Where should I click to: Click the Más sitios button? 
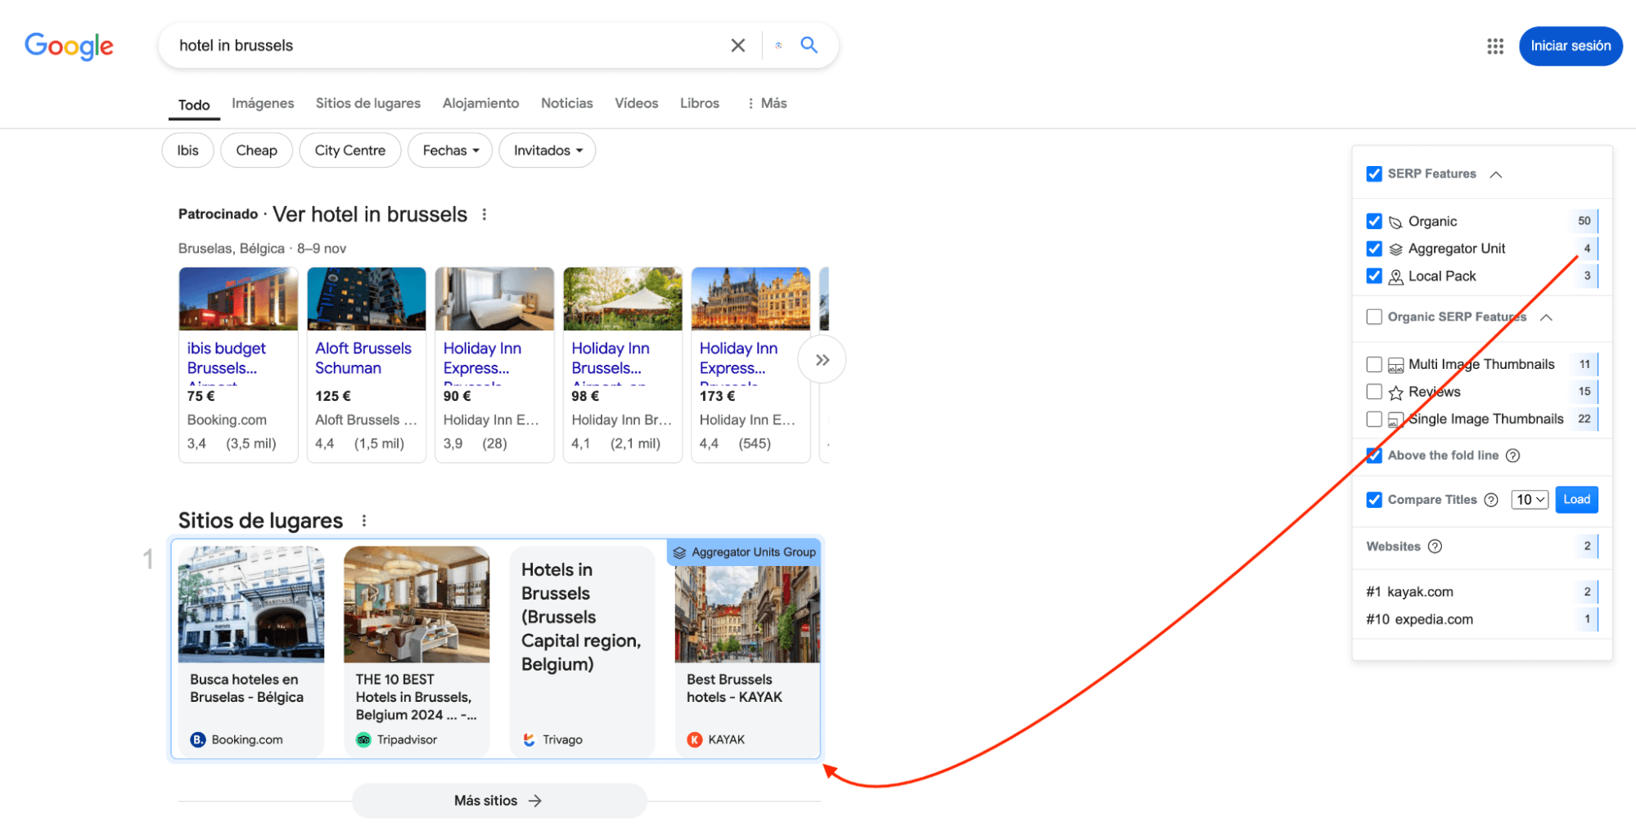pyautogui.click(x=498, y=801)
